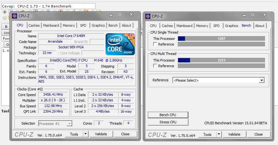Switch to Memory tab in left CPU-Z window
The height and width of the screenshot is (145, 278).
pyautogui.click(x=69, y=25)
